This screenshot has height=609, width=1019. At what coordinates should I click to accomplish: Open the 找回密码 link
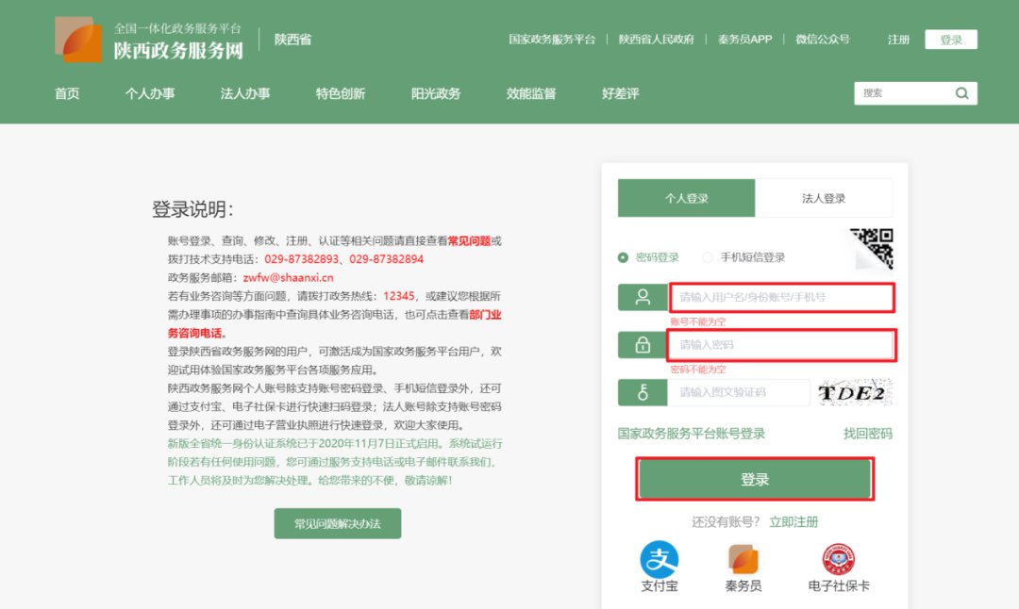[867, 434]
